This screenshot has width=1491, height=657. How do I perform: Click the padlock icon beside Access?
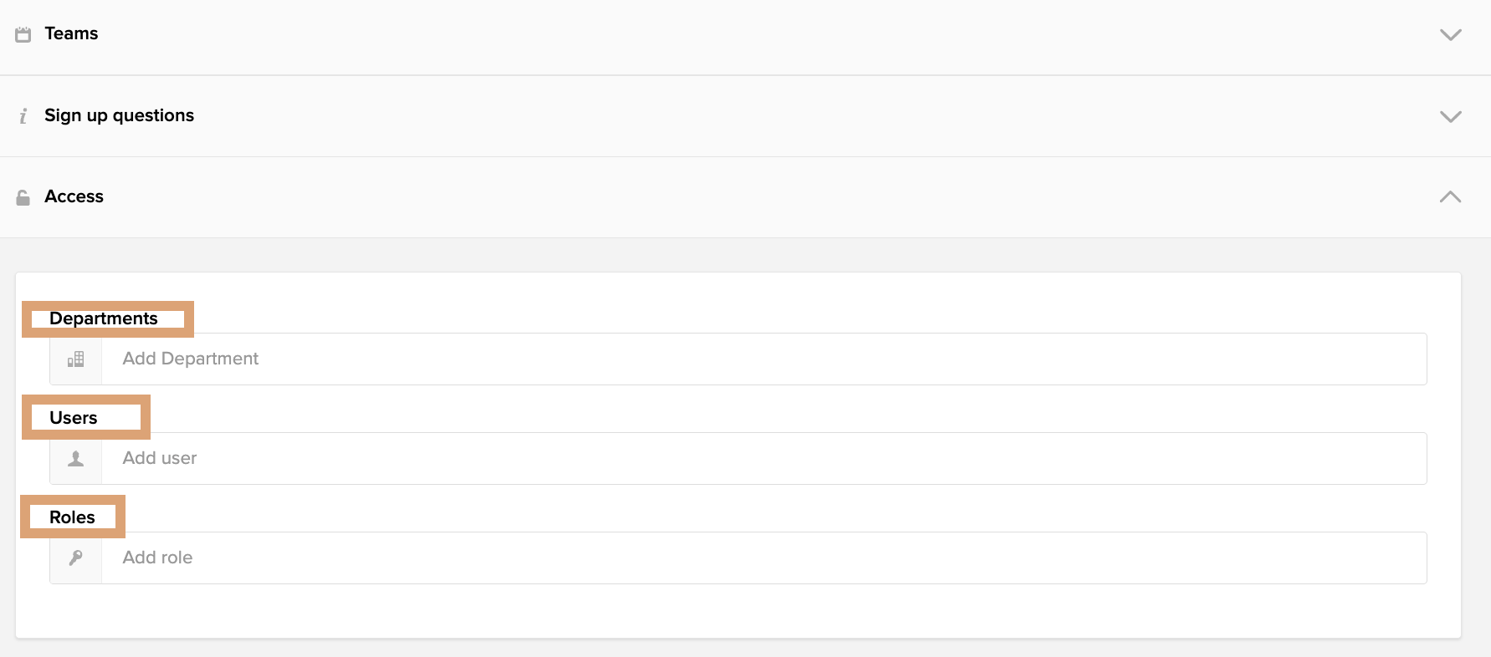[x=23, y=197]
